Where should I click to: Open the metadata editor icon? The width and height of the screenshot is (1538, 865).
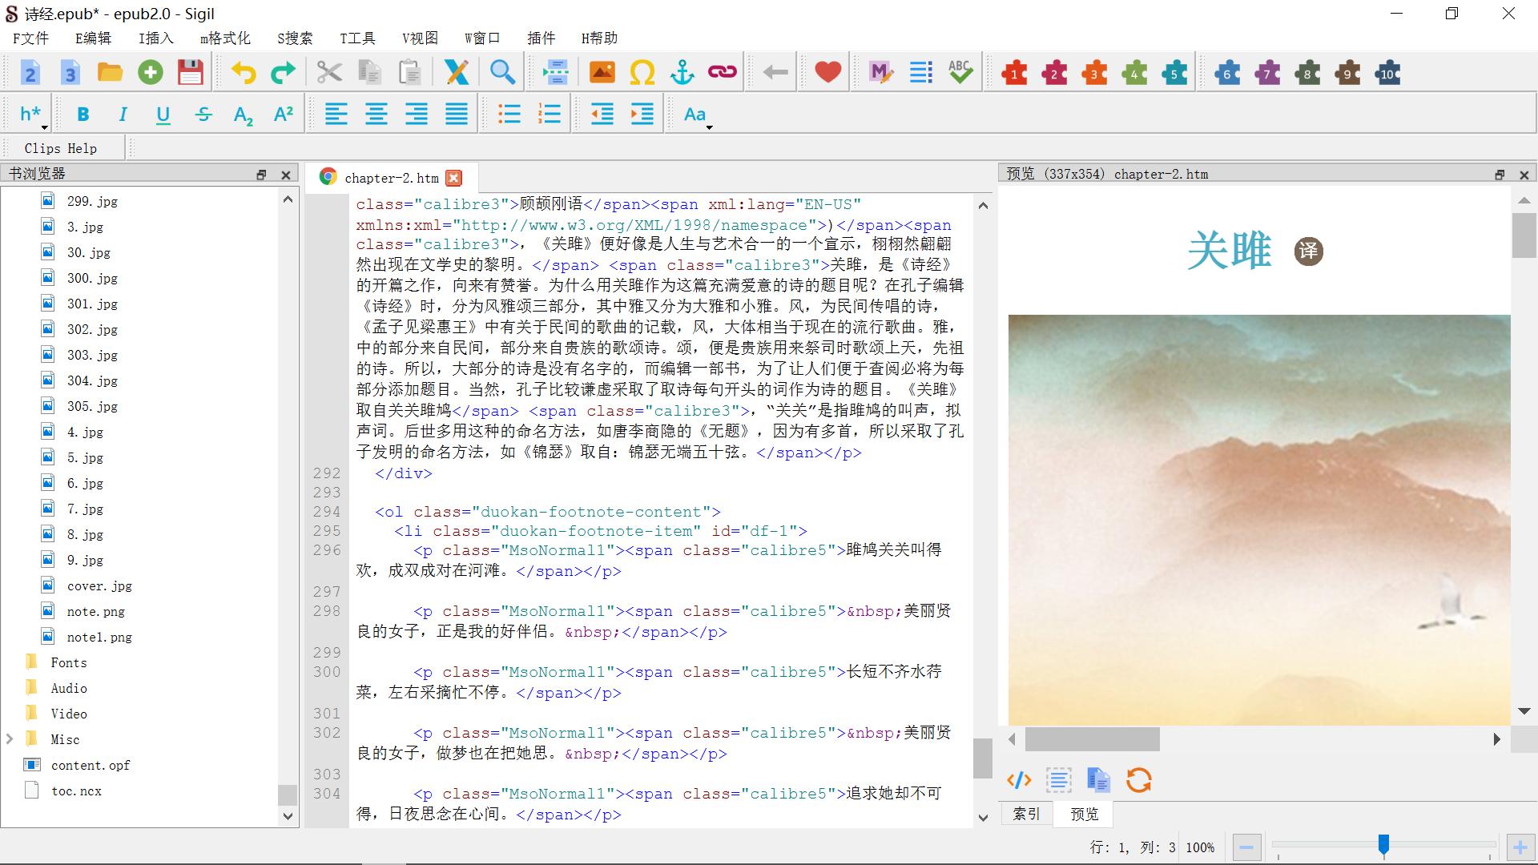click(880, 71)
